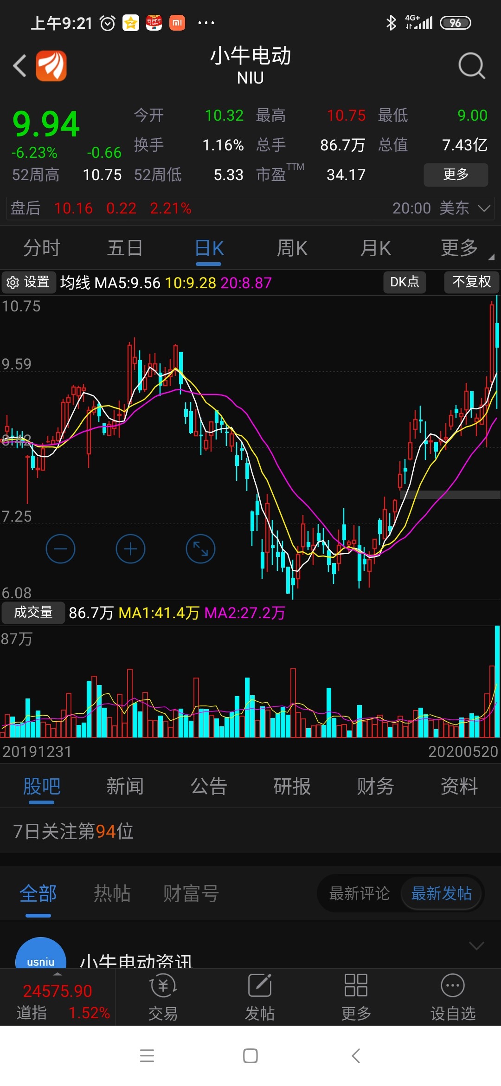
Task: Open the orange Eastmoney app logo
Action: (51, 66)
